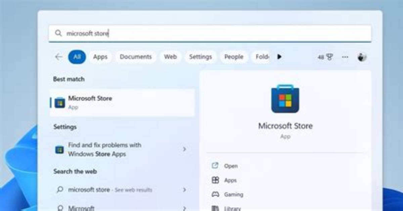The height and width of the screenshot is (211, 403).
Task: Open the three-dot more options menu
Action: (345, 57)
